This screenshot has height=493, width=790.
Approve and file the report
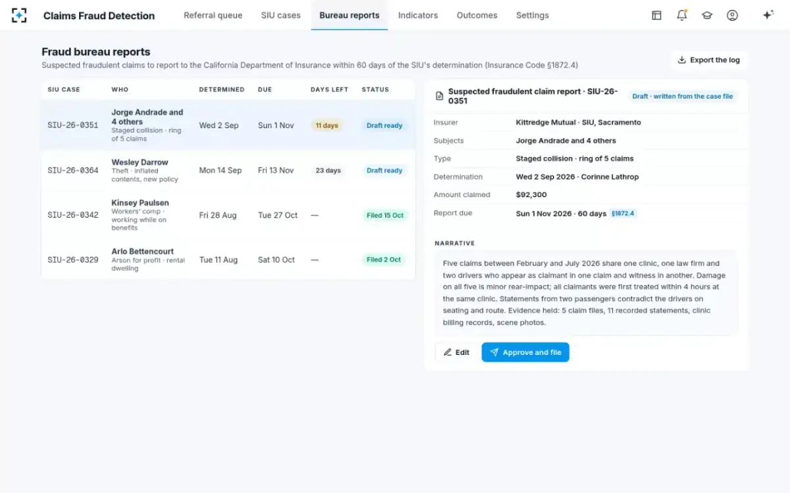525,352
